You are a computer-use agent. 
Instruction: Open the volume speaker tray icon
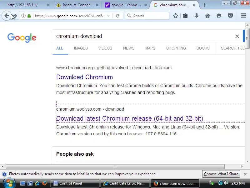click(226, 183)
